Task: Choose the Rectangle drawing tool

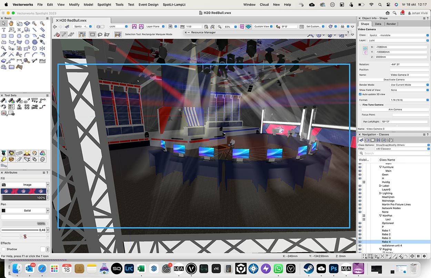Action: tap(4, 36)
